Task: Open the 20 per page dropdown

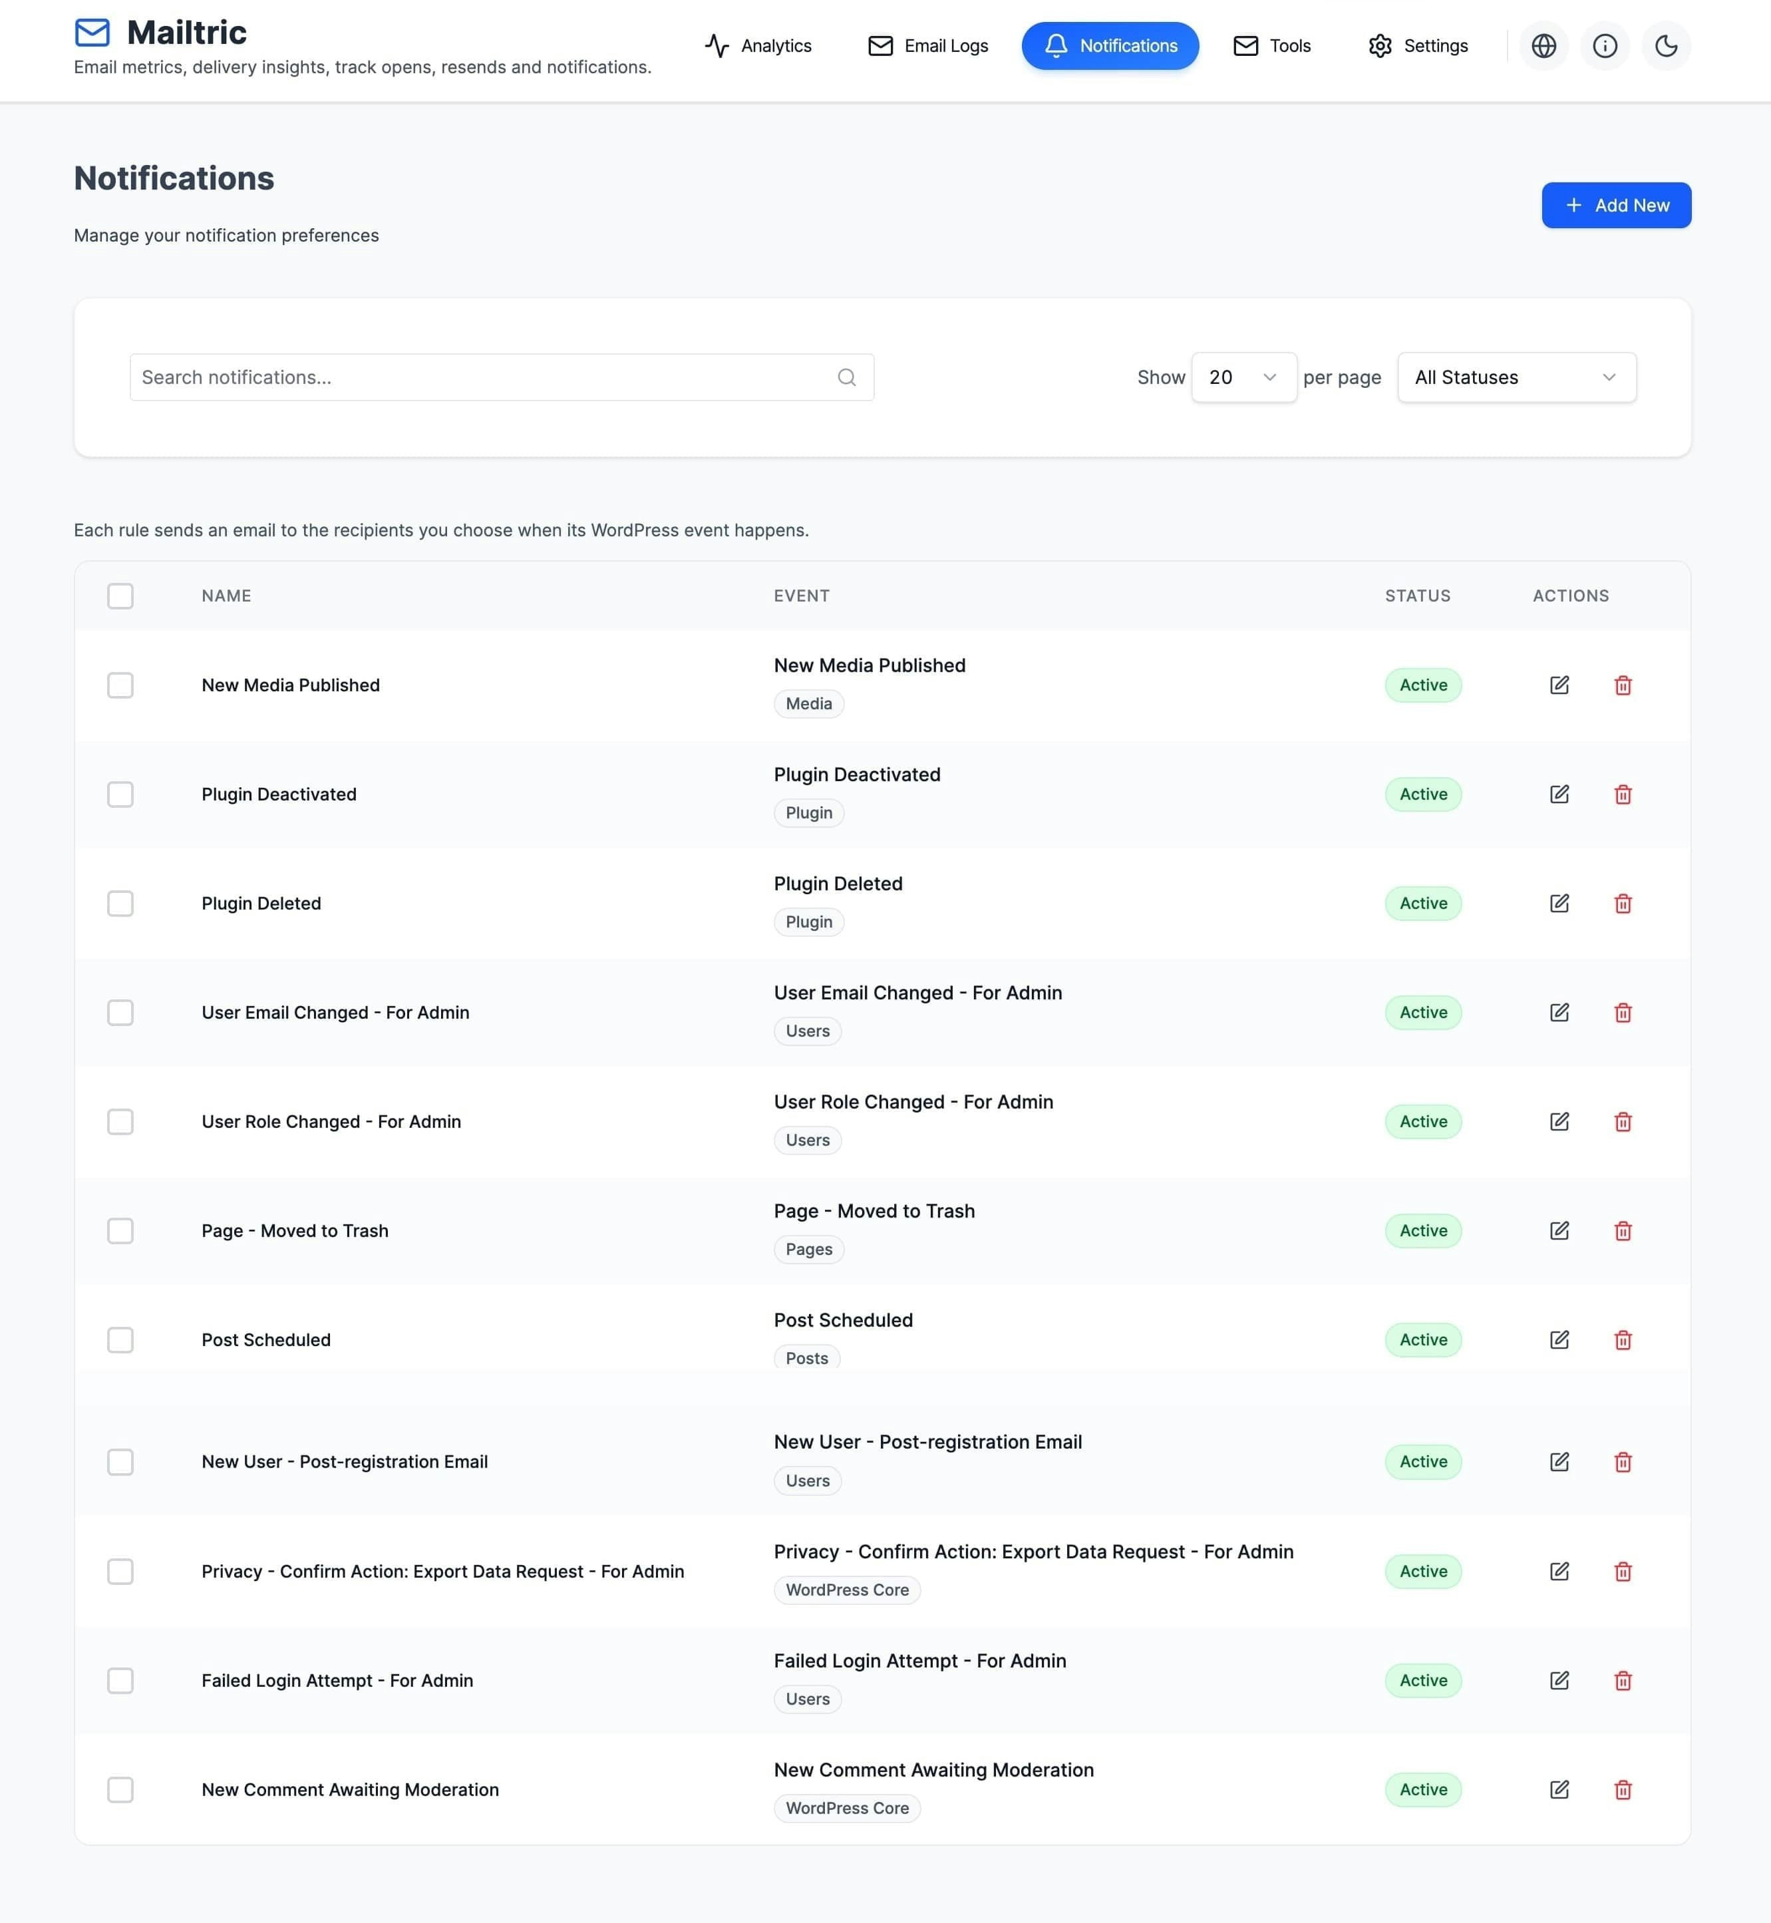Action: coord(1243,378)
